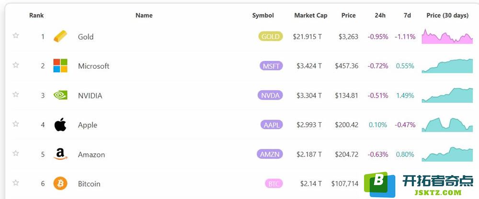Toggle the star next to Microsoft
Screen dimensions: 479x199
[16, 65]
